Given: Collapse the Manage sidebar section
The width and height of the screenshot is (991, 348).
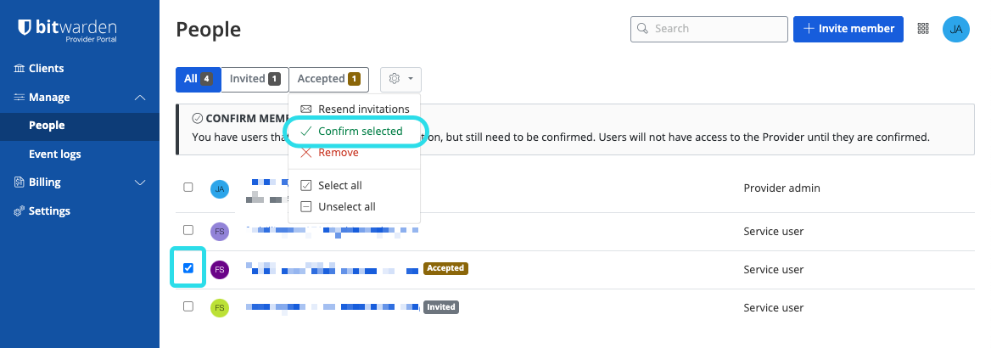Looking at the screenshot, I should [140, 98].
